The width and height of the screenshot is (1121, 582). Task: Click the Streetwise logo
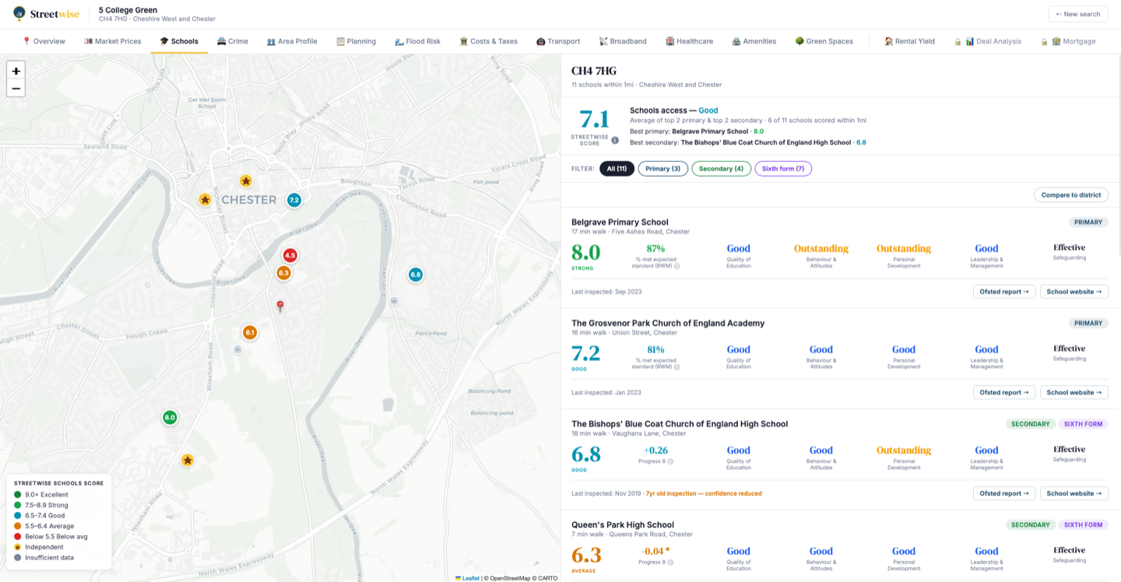tap(48, 14)
